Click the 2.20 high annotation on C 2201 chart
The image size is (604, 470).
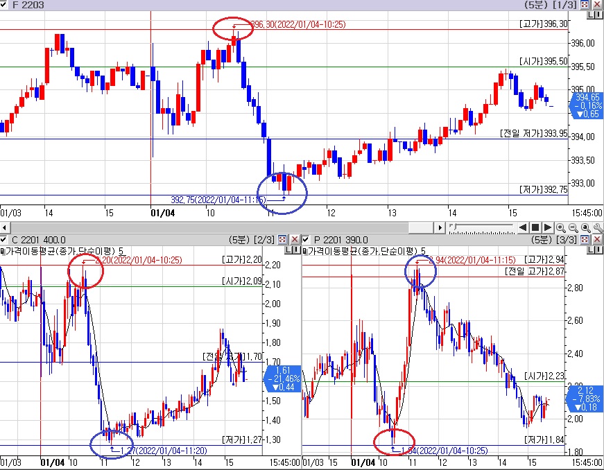(138, 261)
